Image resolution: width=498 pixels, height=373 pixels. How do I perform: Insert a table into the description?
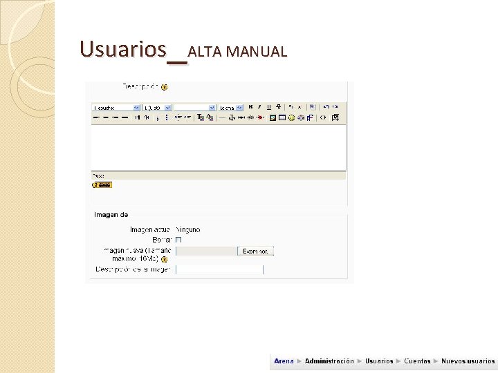pos(282,117)
